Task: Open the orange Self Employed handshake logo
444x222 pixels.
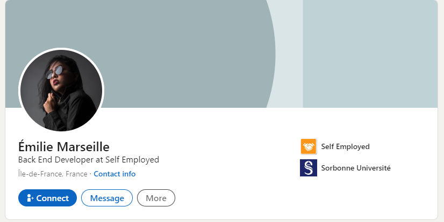Action: (309, 146)
